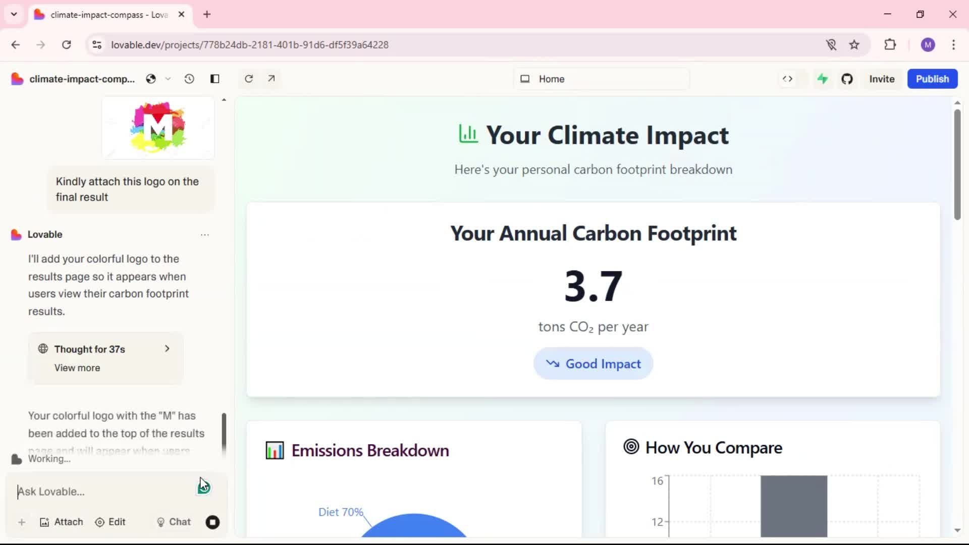Expand the project visibility dropdown chevron
This screenshot has width=969, height=545.
coord(168,79)
